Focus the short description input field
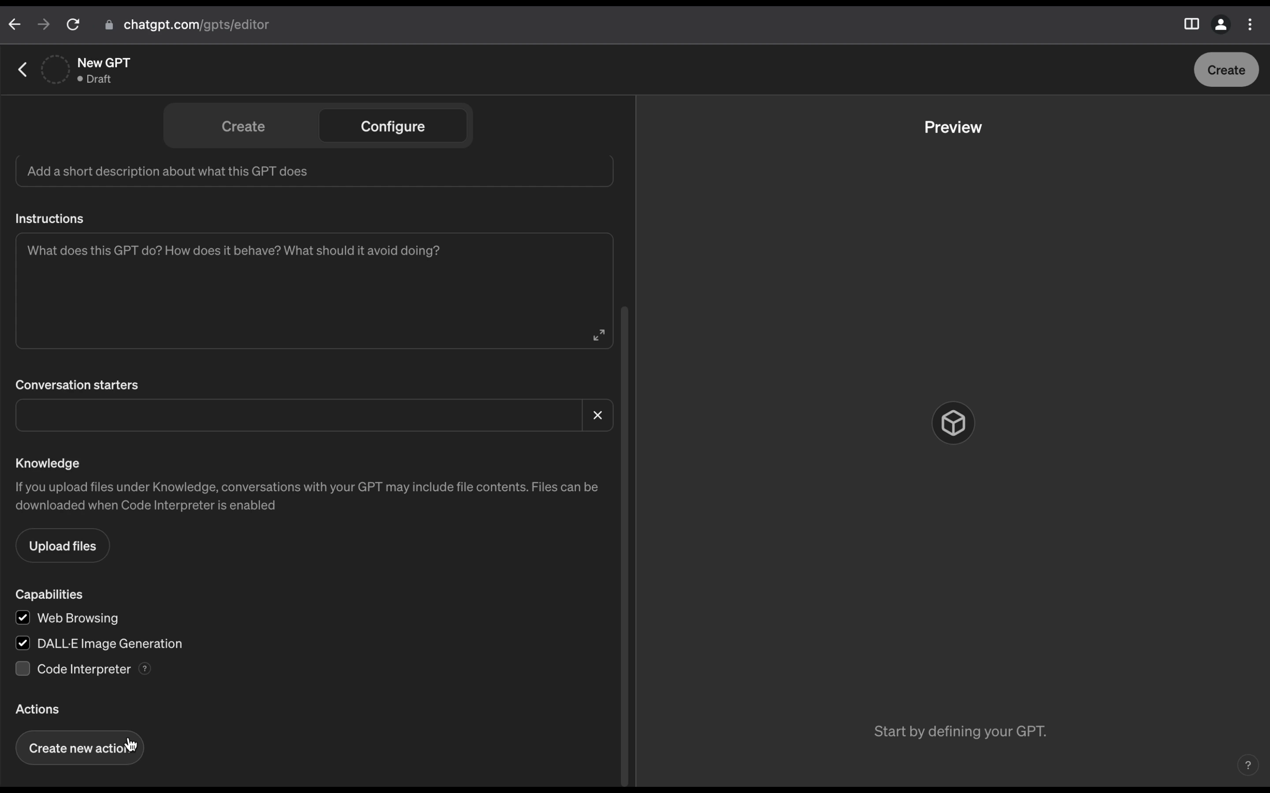 tap(314, 171)
